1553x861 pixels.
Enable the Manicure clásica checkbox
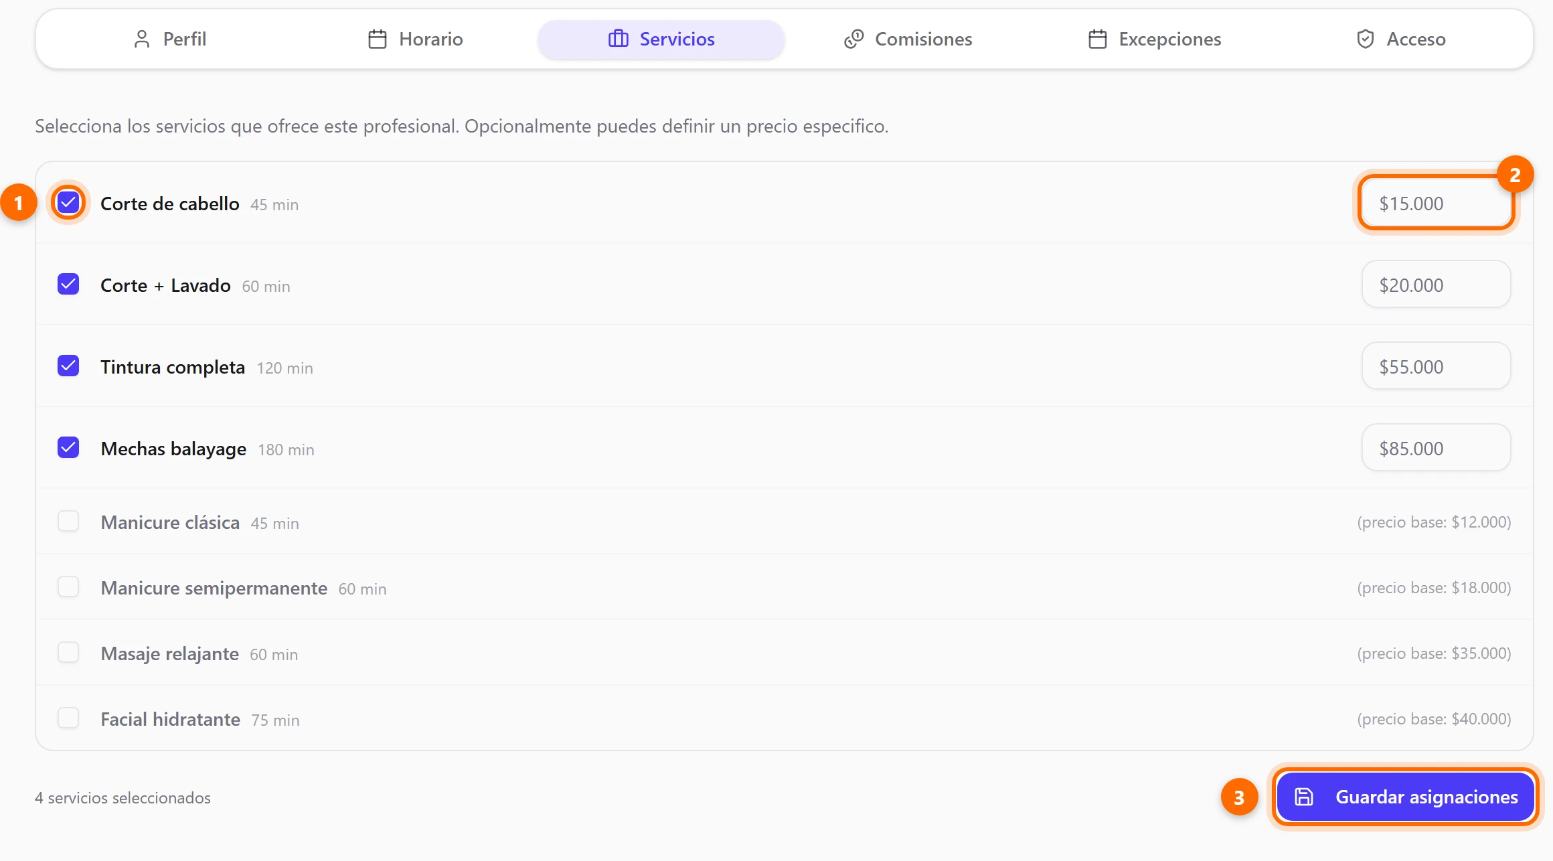pos(68,521)
